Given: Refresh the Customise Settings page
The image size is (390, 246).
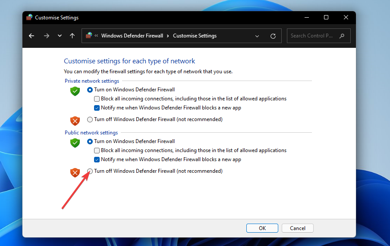Looking at the screenshot, I should (x=273, y=36).
